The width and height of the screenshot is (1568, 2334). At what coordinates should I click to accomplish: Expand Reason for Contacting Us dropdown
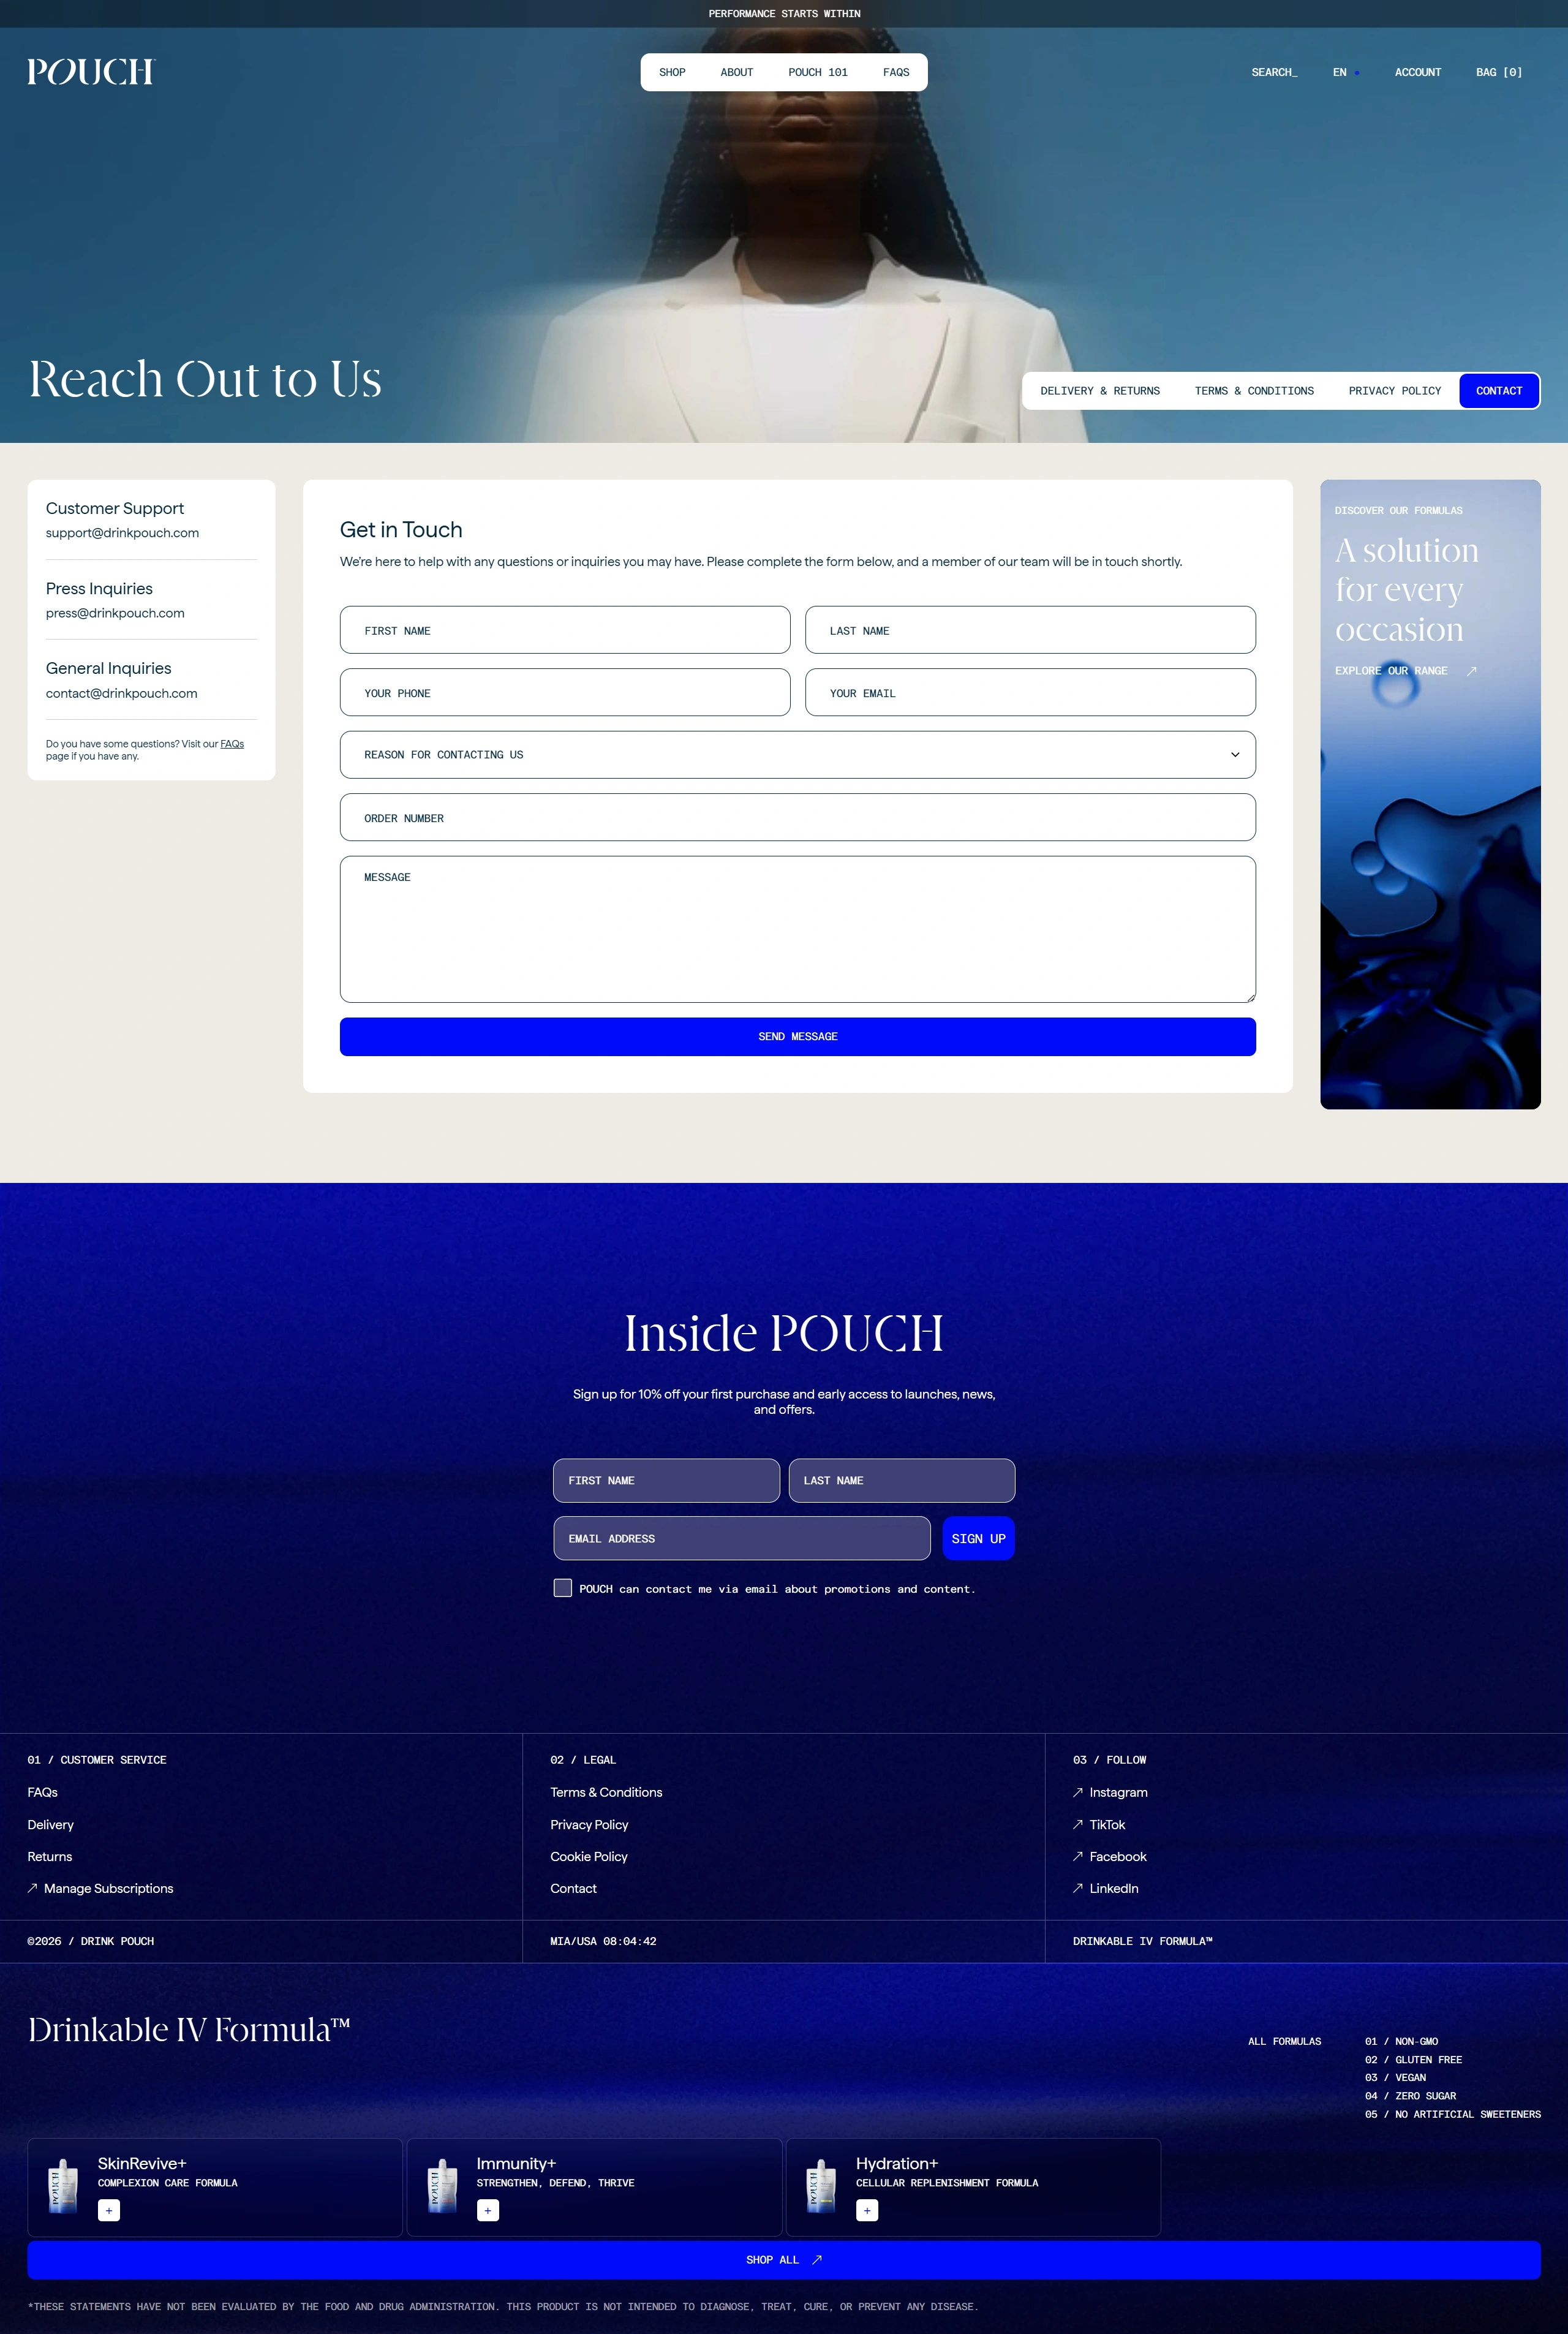1234,755
